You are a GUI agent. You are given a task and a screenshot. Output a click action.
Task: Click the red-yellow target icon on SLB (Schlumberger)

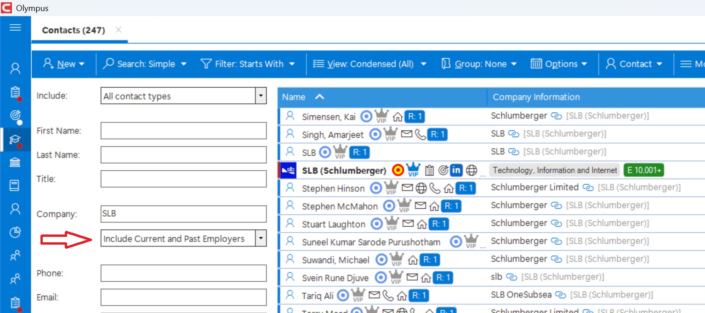coord(398,170)
